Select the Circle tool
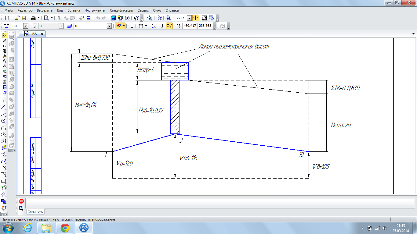Viewport: 417px width, 234px height. tap(4, 121)
